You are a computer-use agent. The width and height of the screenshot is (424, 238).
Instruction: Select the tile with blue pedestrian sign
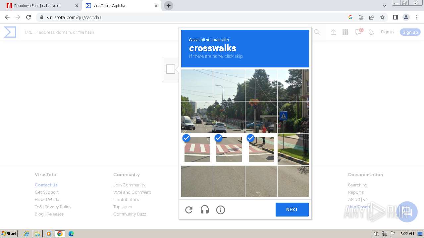293,117
